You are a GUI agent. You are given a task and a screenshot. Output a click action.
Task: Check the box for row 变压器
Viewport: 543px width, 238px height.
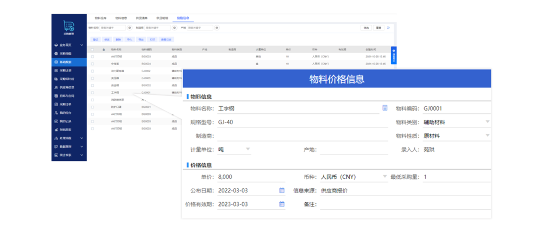92,78
